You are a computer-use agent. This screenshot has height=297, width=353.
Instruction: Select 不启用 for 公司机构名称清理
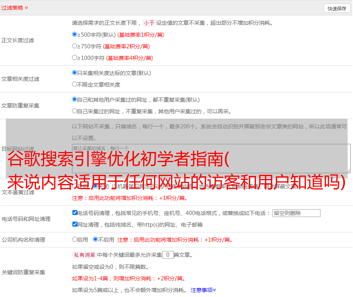[x=96, y=239]
